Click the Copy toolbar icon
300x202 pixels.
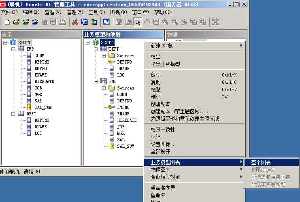(84, 22)
